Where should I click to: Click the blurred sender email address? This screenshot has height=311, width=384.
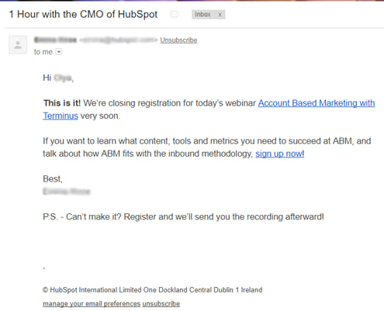pos(118,40)
